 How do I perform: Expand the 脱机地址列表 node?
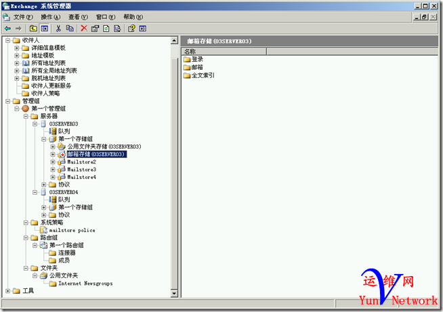pos(17,79)
